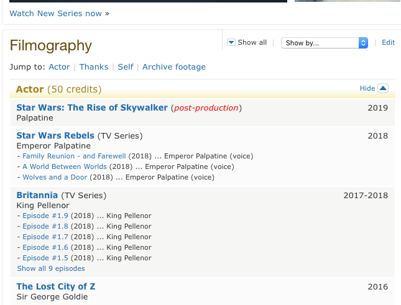
Task: Open Britannia Episode #1.9
Action: (45, 216)
